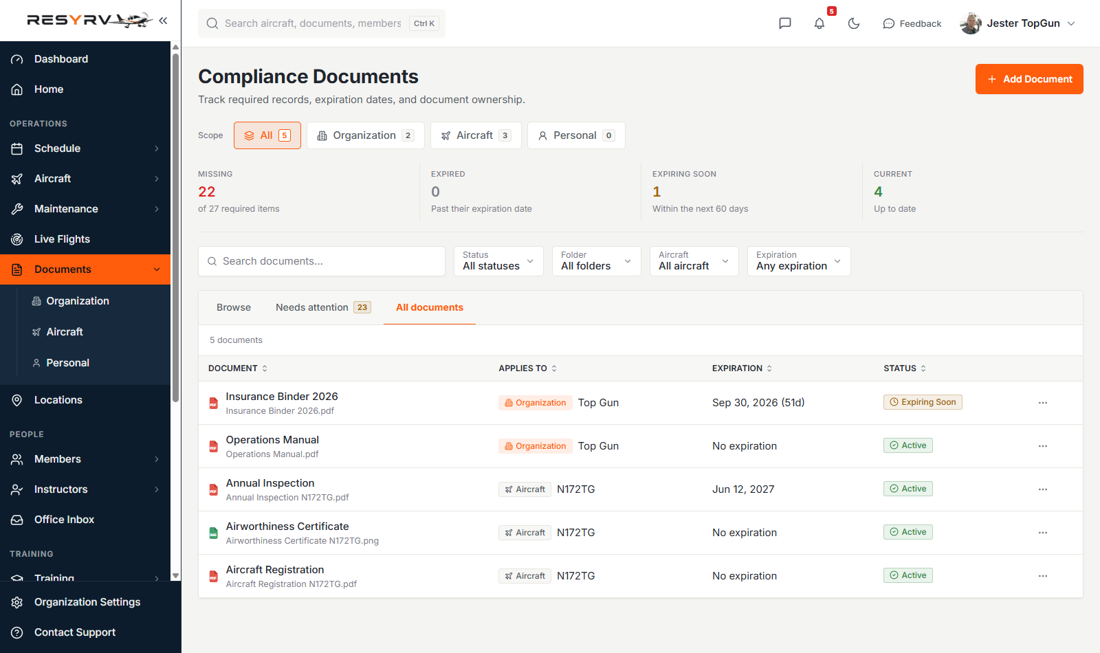Open the Folder All folders dropdown
Viewport: 1100px width, 653px height.
[x=596, y=261]
